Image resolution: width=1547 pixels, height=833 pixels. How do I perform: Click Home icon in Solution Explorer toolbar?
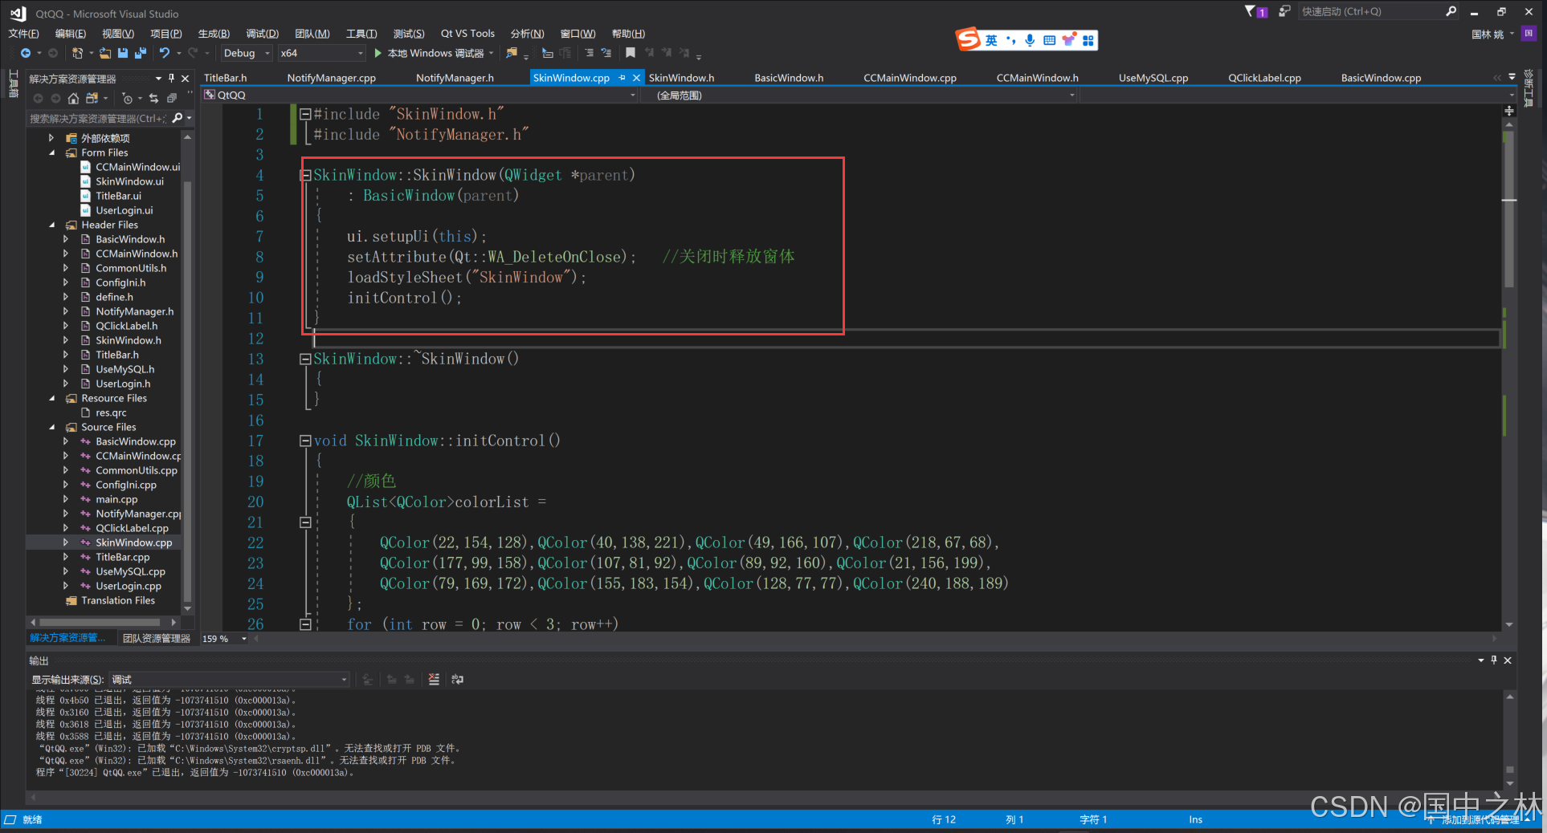point(73,98)
